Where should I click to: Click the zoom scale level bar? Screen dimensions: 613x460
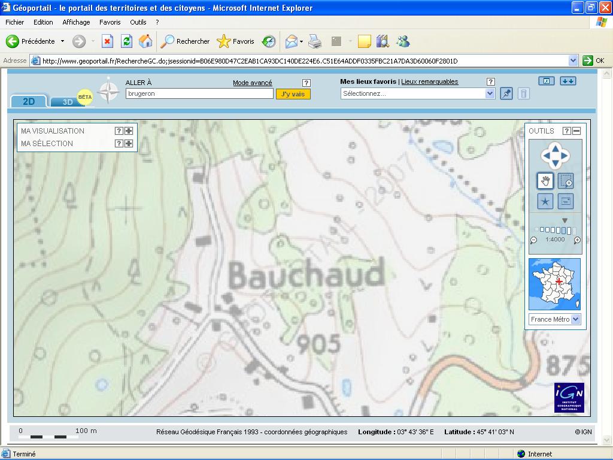point(556,230)
